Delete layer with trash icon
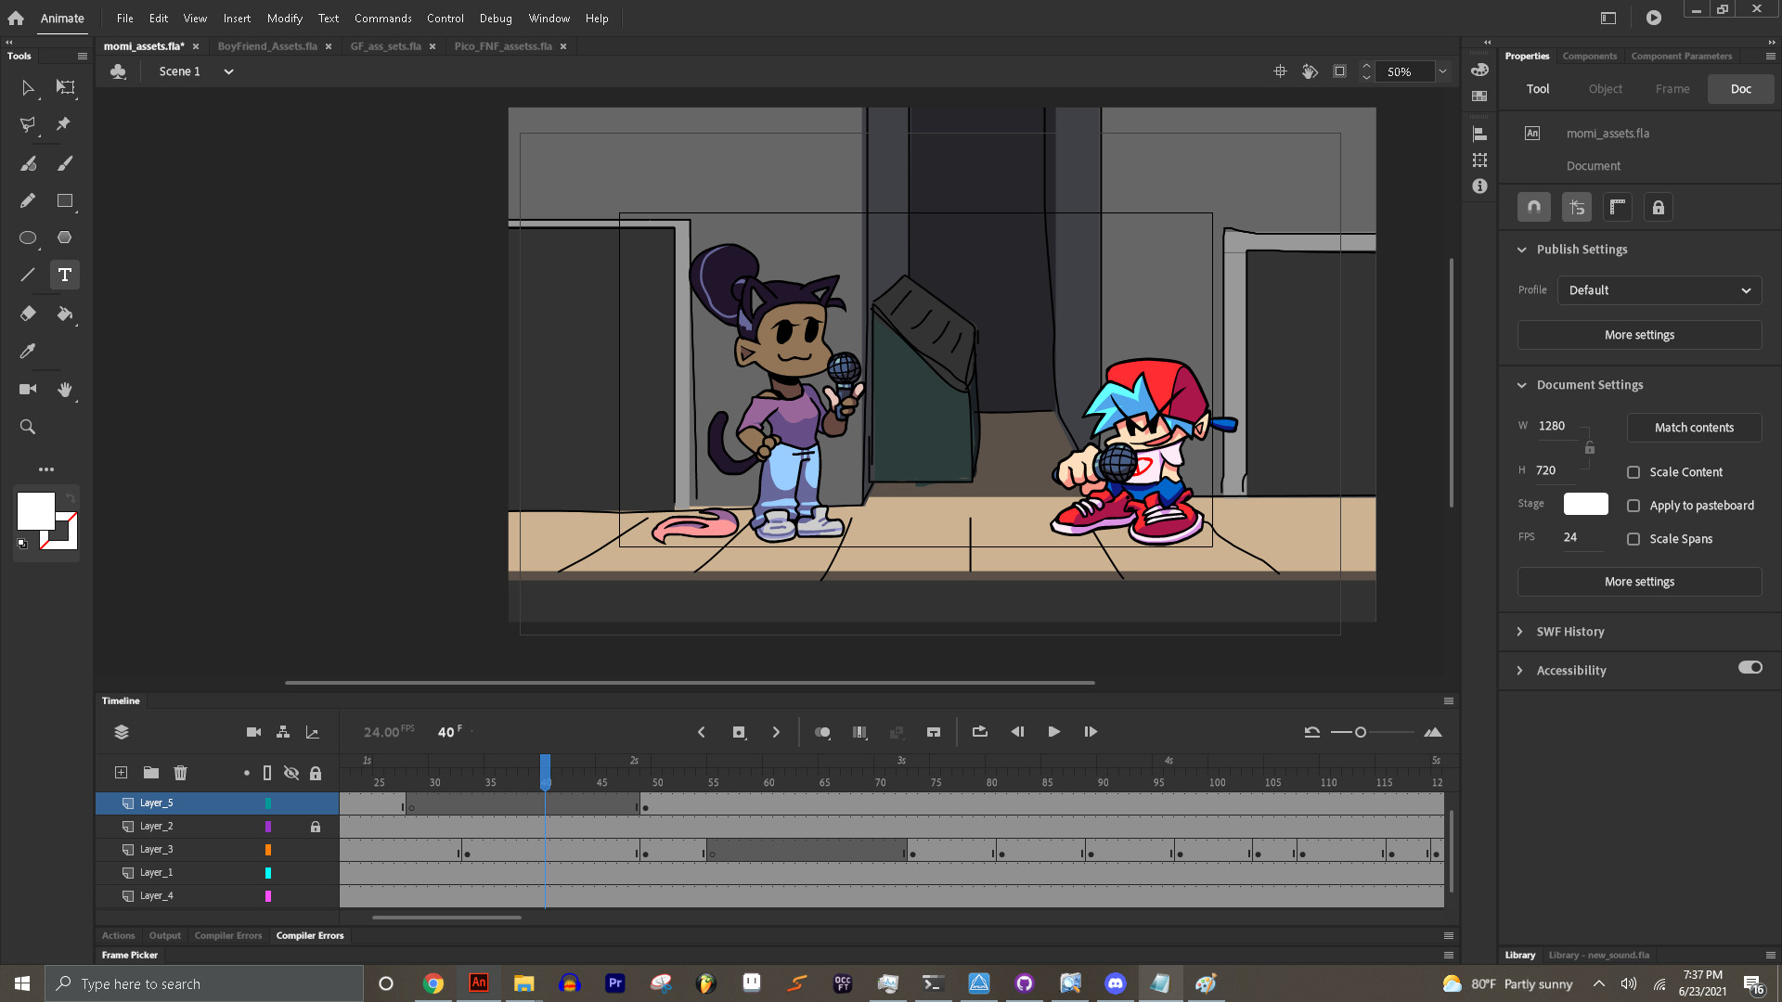Screen dimensions: 1782x1002 [180, 773]
